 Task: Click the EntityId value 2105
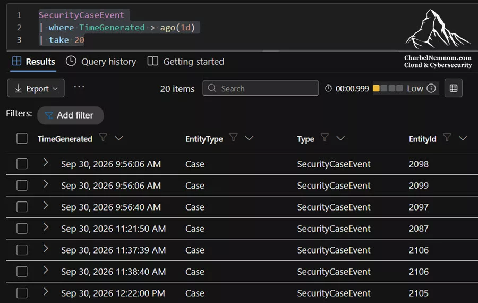[x=419, y=293]
